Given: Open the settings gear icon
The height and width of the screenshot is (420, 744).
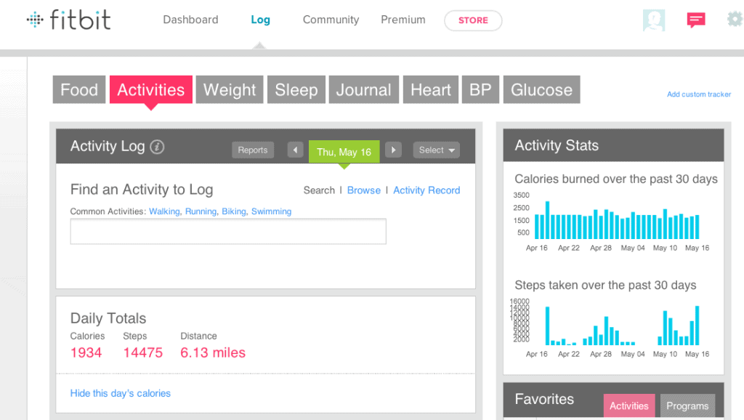Looking at the screenshot, I should click(x=735, y=20).
